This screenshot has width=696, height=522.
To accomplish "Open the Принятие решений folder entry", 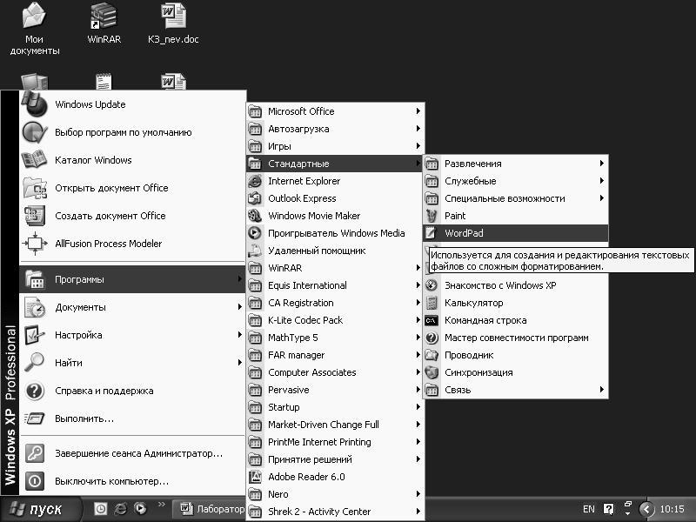I will click(334, 459).
